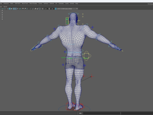Toggle the X-ray display icon

tap(35, 9)
